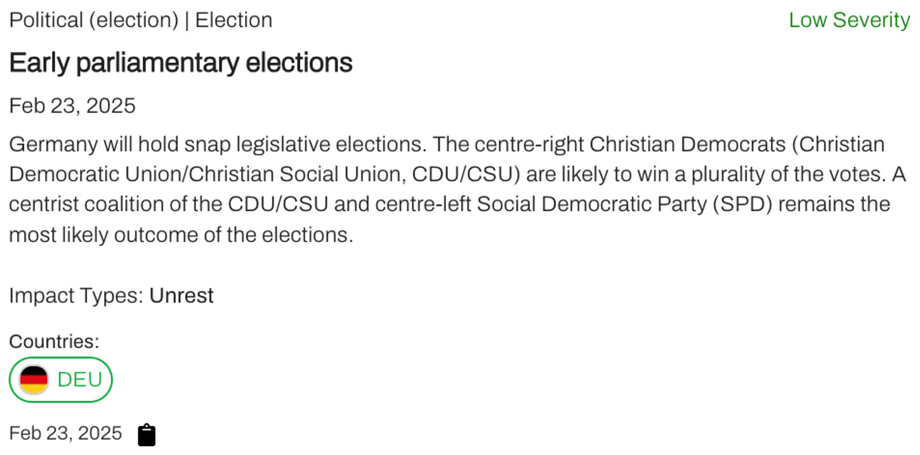Click the Impact Types label
This screenshot has height=455, width=920.
(76, 296)
